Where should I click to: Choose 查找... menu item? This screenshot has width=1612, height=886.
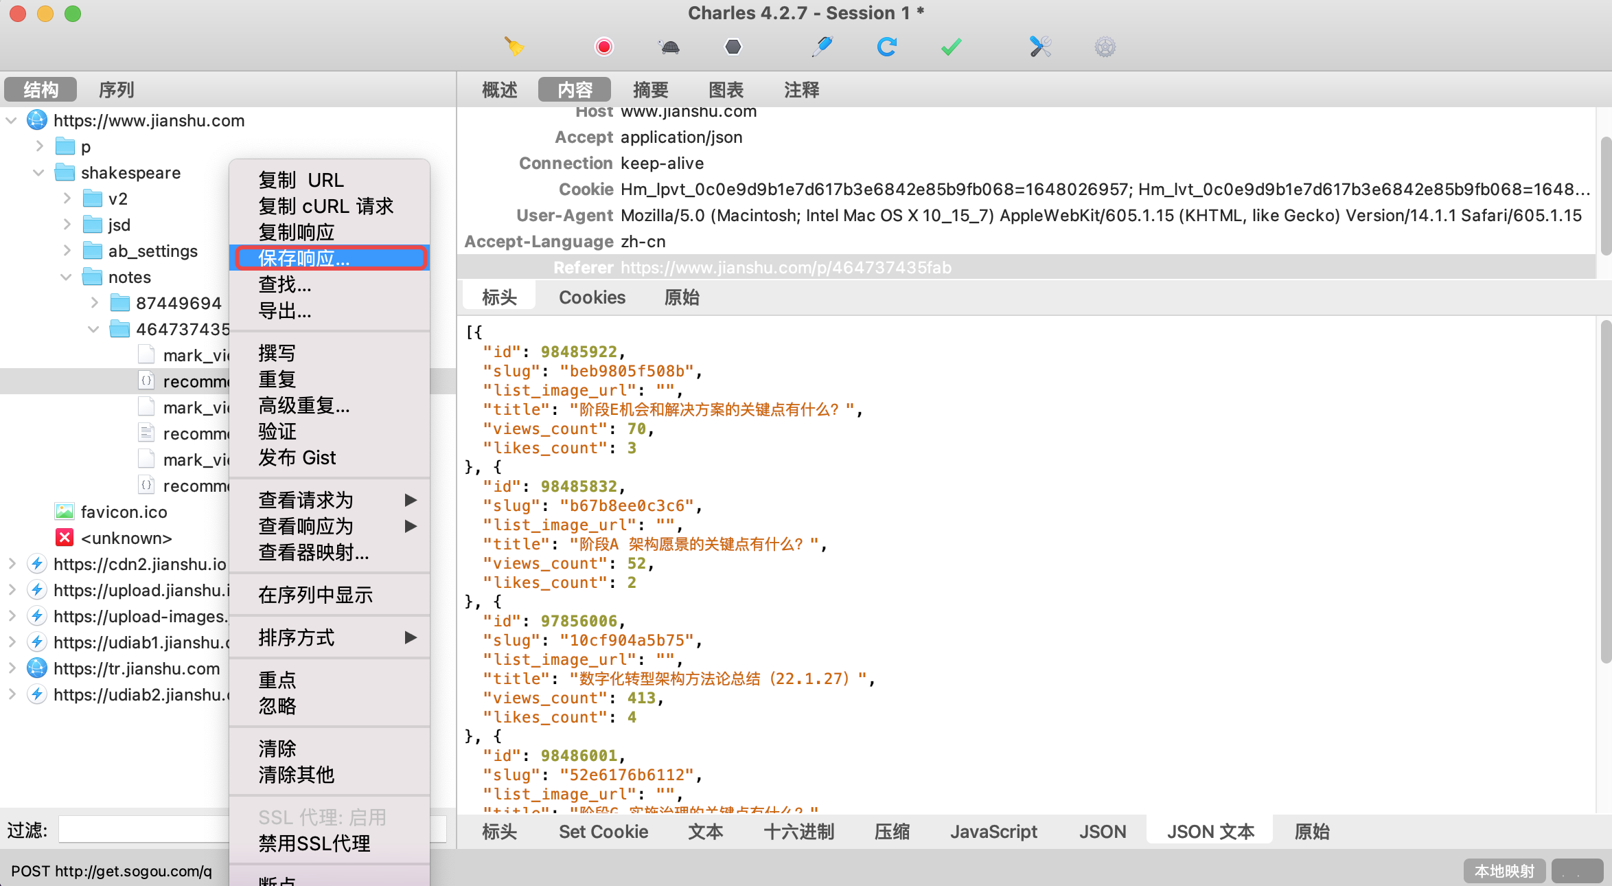click(330, 284)
